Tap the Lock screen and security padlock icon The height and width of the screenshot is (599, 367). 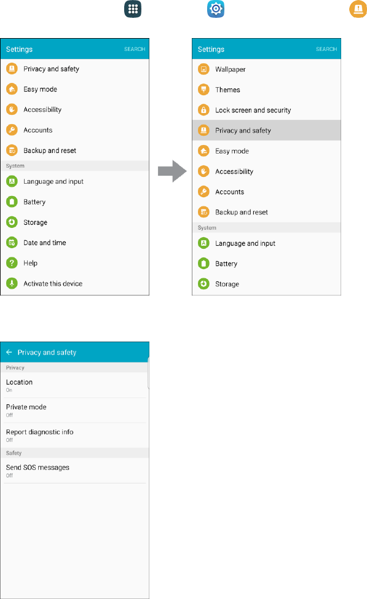tap(203, 110)
